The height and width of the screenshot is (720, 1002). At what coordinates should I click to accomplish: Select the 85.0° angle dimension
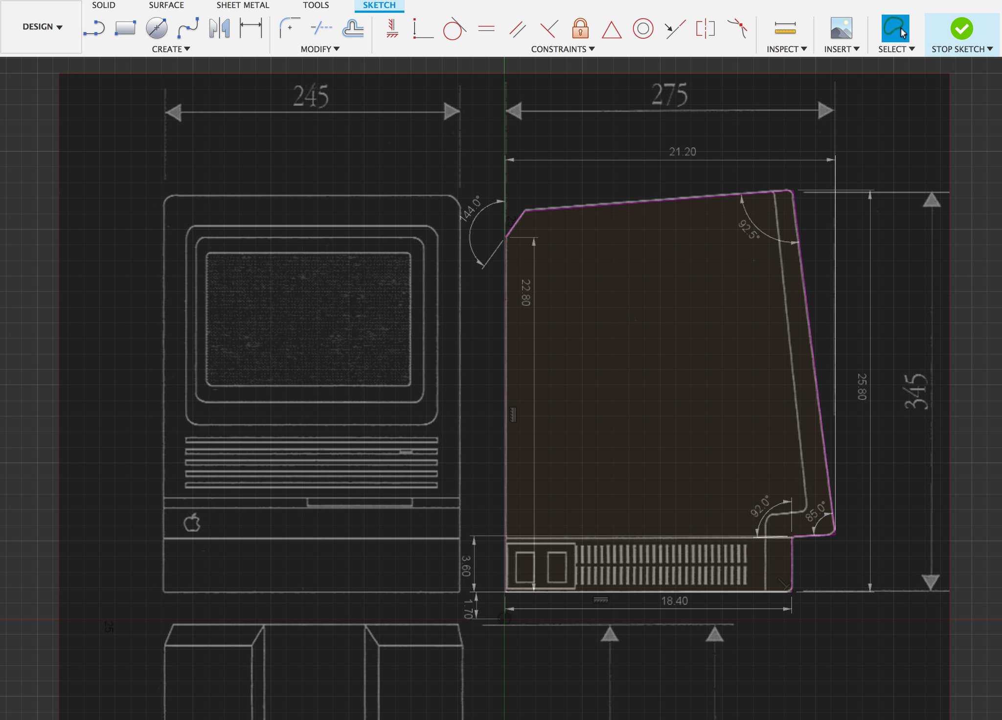point(816,511)
